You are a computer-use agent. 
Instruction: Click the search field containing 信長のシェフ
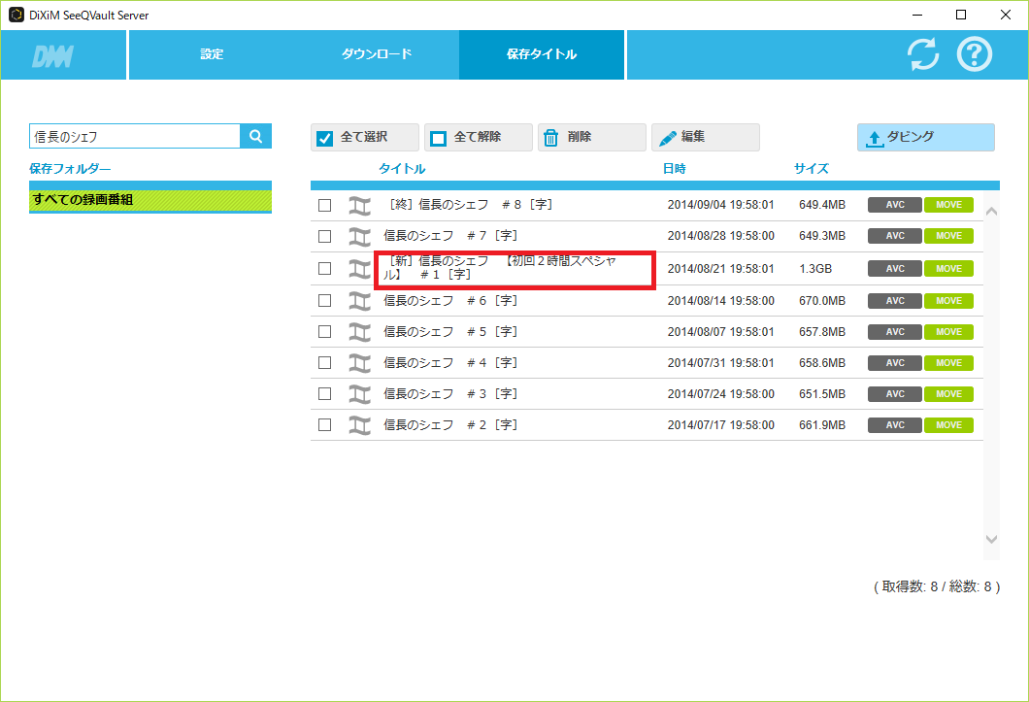point(134,137)
